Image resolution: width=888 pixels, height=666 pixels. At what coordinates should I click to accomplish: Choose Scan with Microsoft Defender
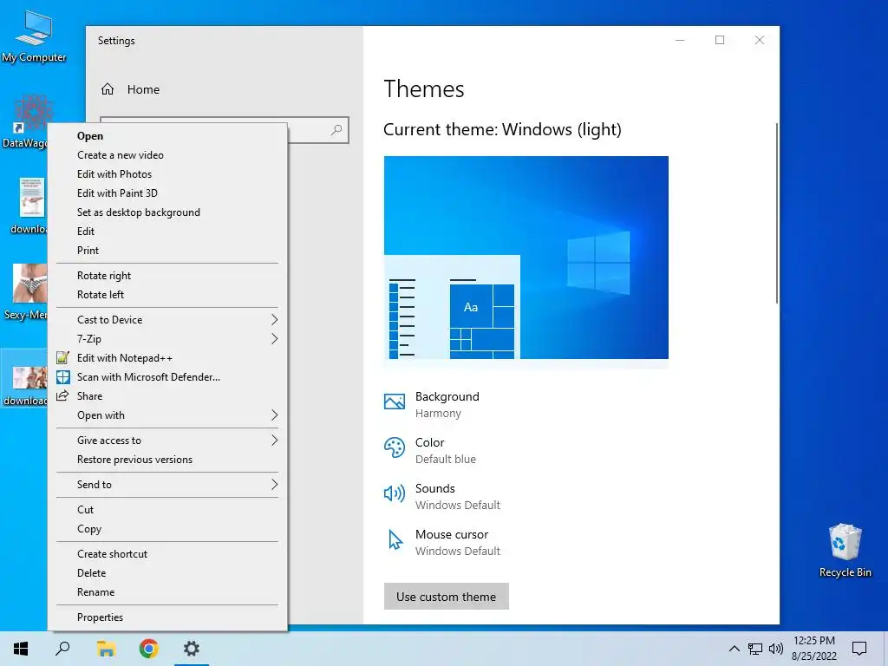pyautogui.click(x=167, y=377)
